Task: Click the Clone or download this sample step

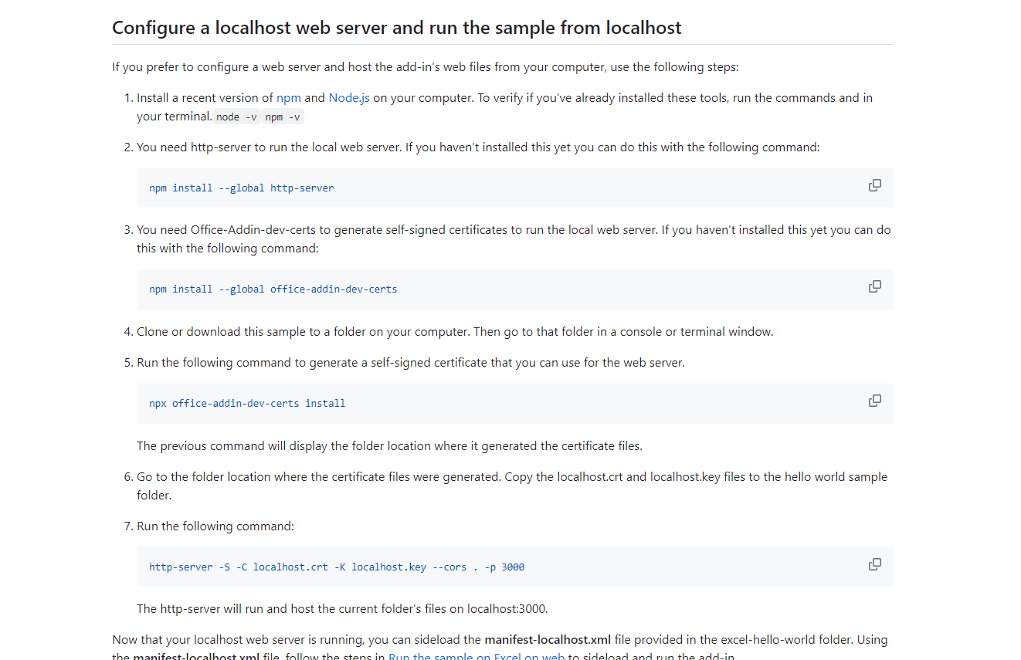Action: pyautogui.click(x=455, y=332)
